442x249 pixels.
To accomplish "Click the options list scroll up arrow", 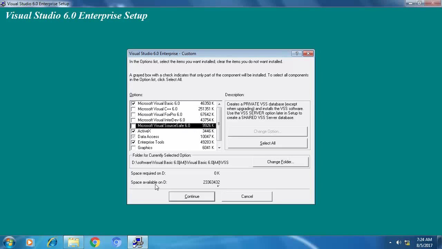I will pyautogui.click(x=219, y=104).
